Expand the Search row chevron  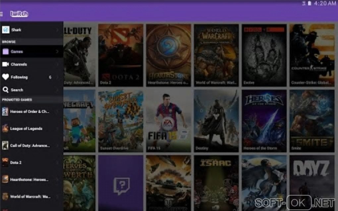pos(57,90)
